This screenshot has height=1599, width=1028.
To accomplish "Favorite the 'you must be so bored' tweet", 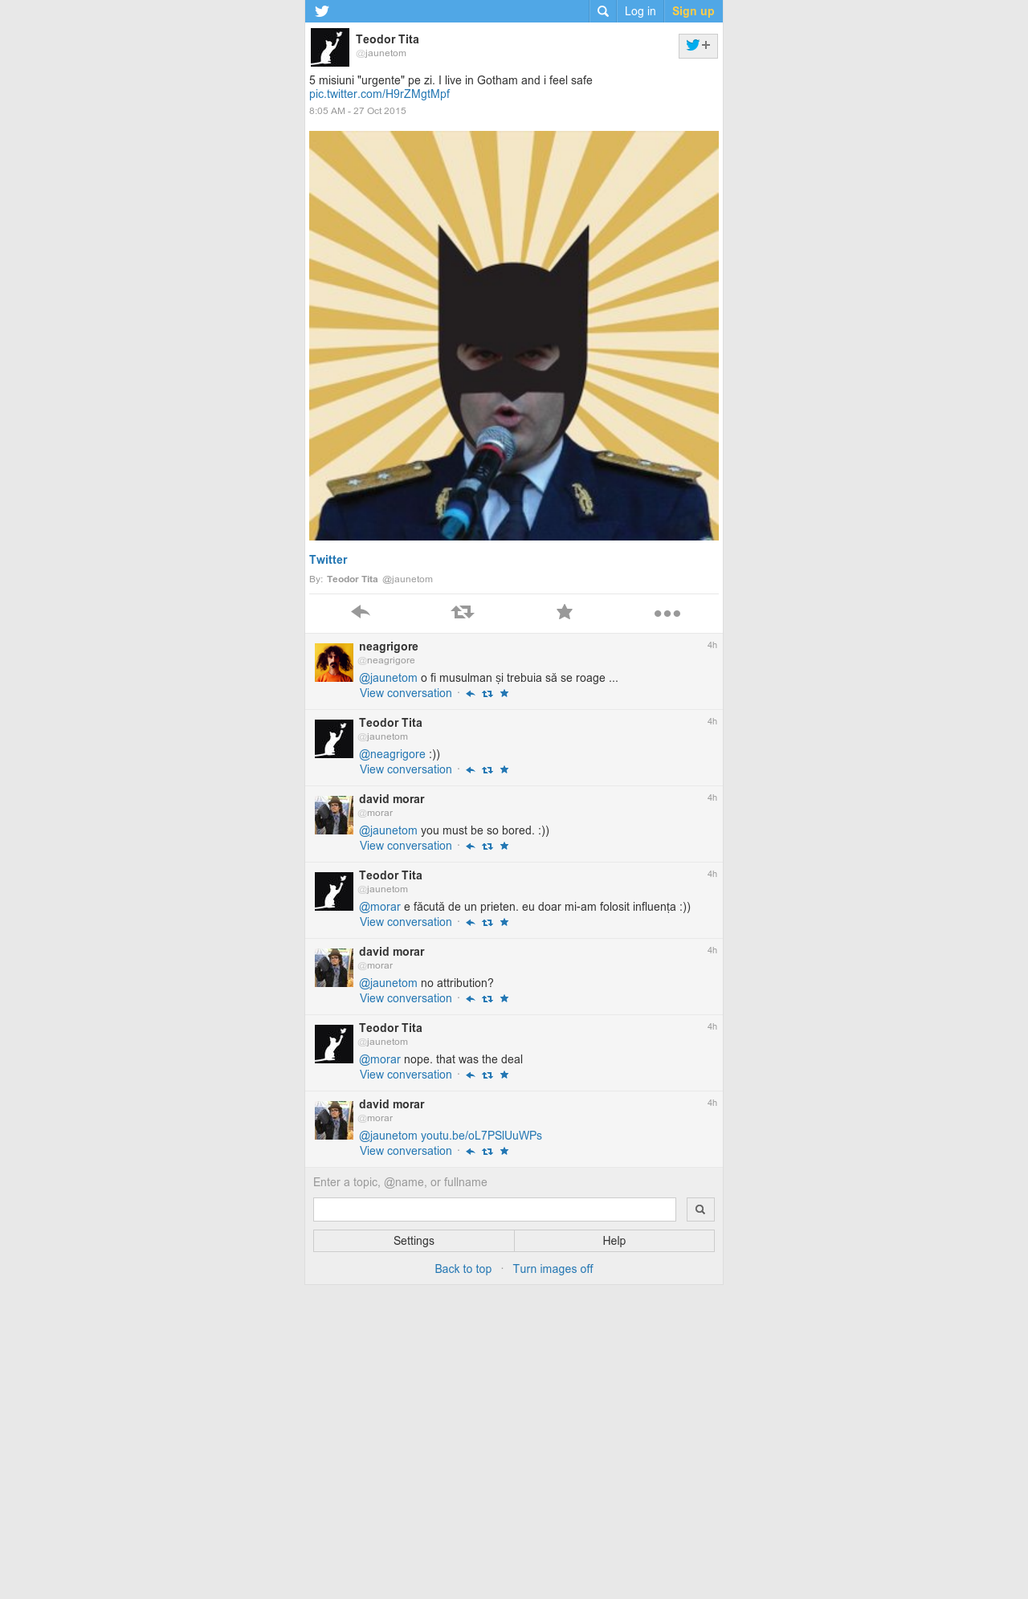I will pos(504,846).
